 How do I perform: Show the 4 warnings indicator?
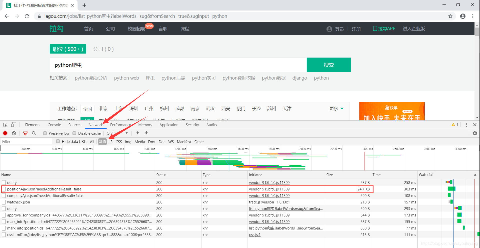[x=455, y=125]
